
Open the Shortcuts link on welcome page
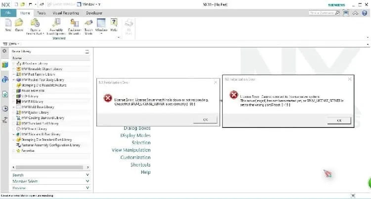click(x=140, y=164)
